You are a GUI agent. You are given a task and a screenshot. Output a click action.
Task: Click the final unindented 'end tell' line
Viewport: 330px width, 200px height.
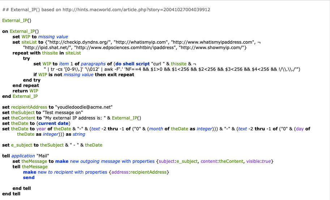[x=11, y=194]
